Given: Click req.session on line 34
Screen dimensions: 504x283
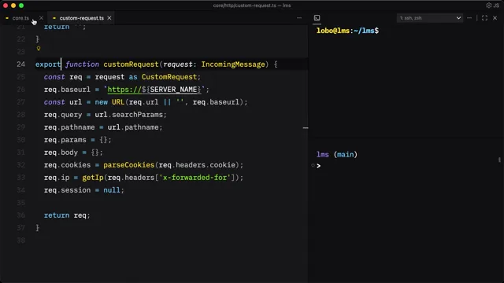Looking at the screenshot, I should click(67, 190).
